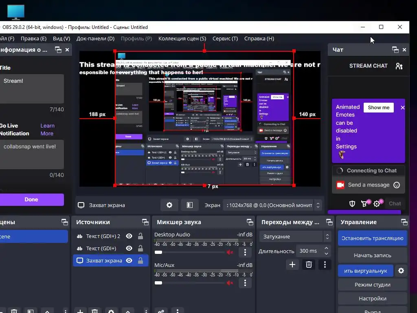Click Начать запись button

pos(372,255)
